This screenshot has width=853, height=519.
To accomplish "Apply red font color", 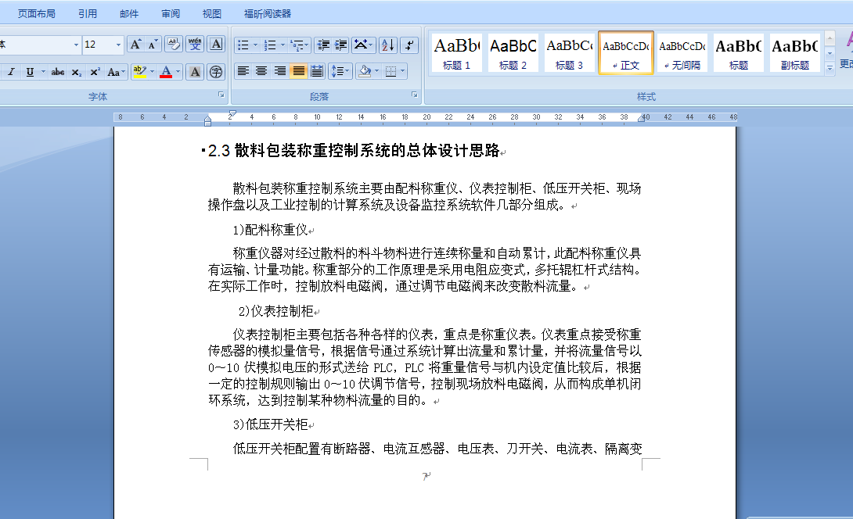I will pos(166,72).
